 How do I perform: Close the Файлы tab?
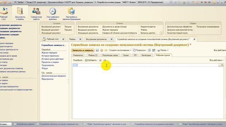pyautogui.click(x=80, y=39)
